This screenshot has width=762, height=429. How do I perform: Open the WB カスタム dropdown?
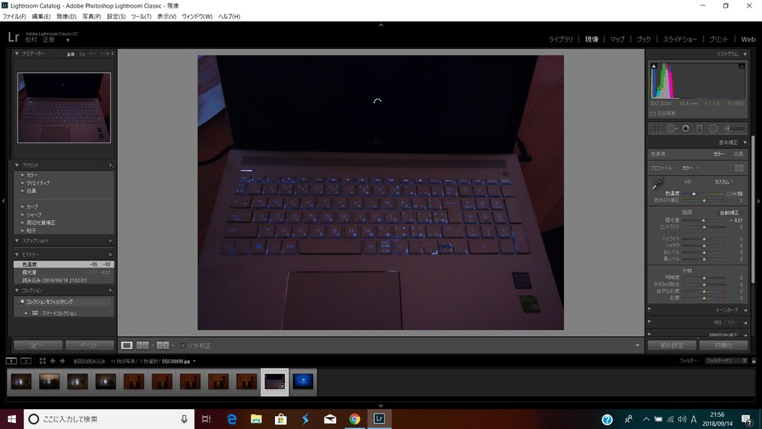pyautogui.click(x=724, y=181)
